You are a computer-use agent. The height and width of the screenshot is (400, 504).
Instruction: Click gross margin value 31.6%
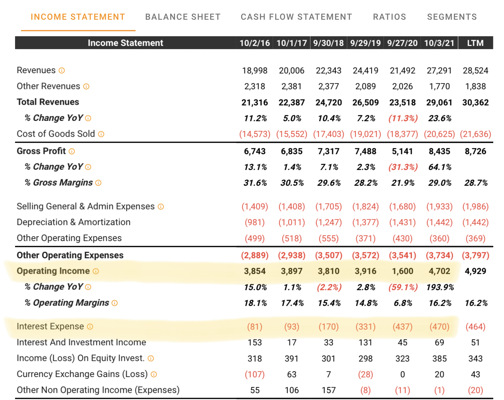click(x=255, y=183)
